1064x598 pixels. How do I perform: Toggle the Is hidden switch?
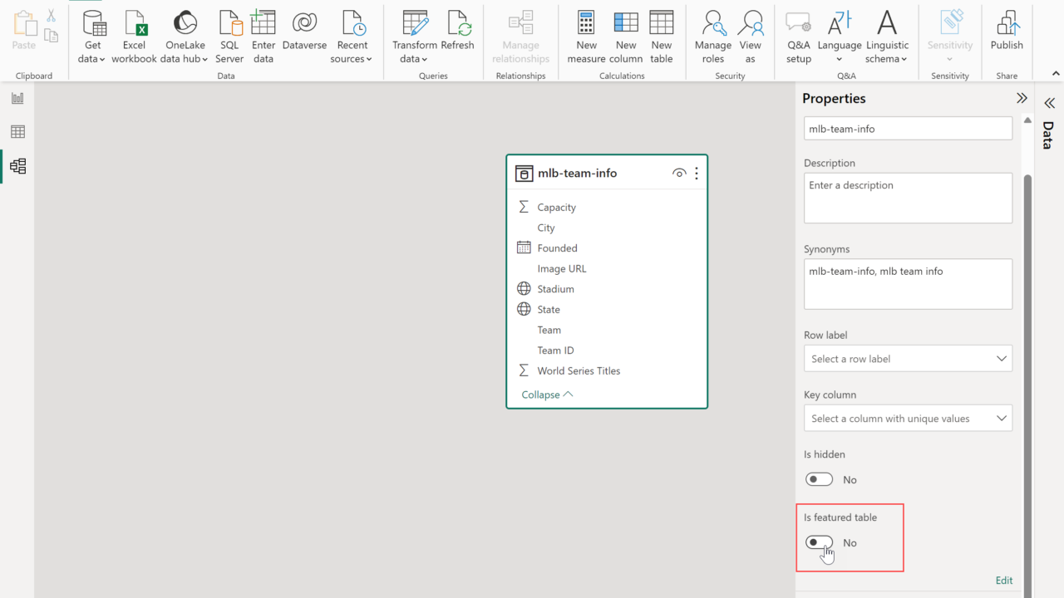pos(819,479)
